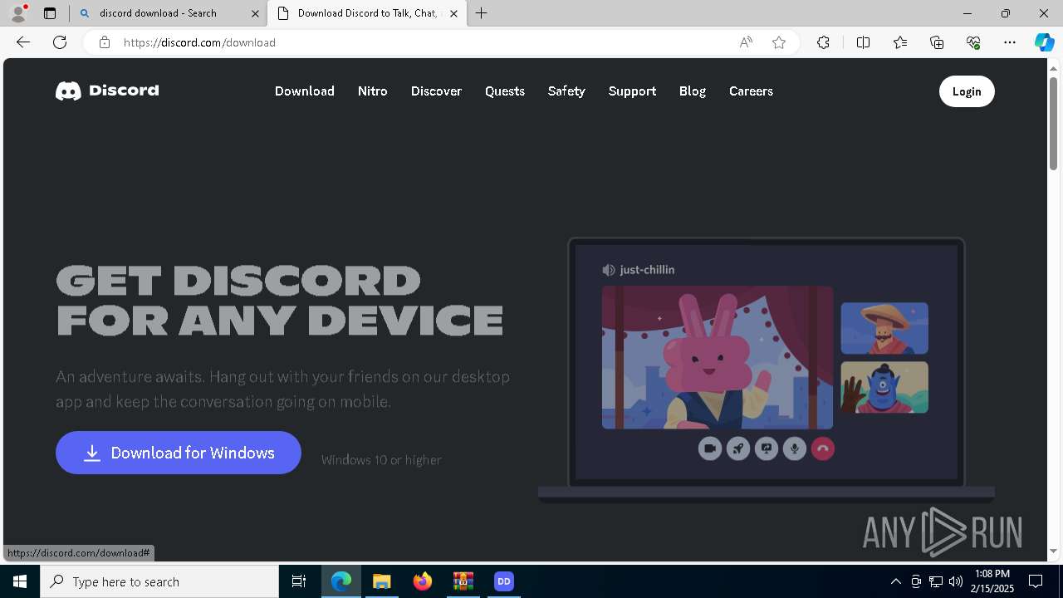This screenshot has width=1063, height=598.
Task: Click the scrollbar up arrow
Action: (1054, 67)
